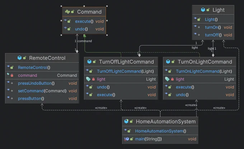Click the pressUndoButton() method
244x149 pixels.
(x=36, y=83)
